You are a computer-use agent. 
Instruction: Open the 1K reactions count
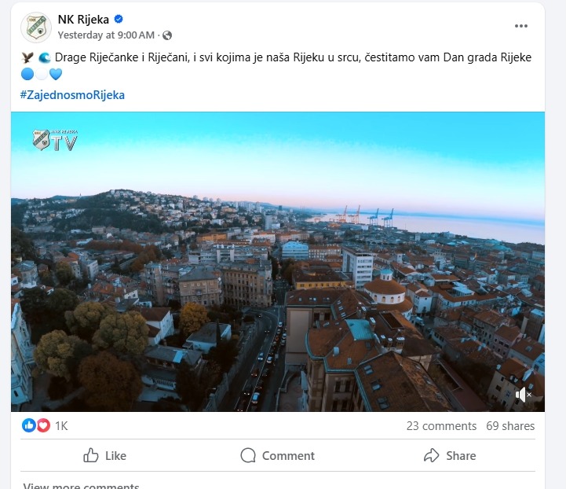[x=61, y=426]
